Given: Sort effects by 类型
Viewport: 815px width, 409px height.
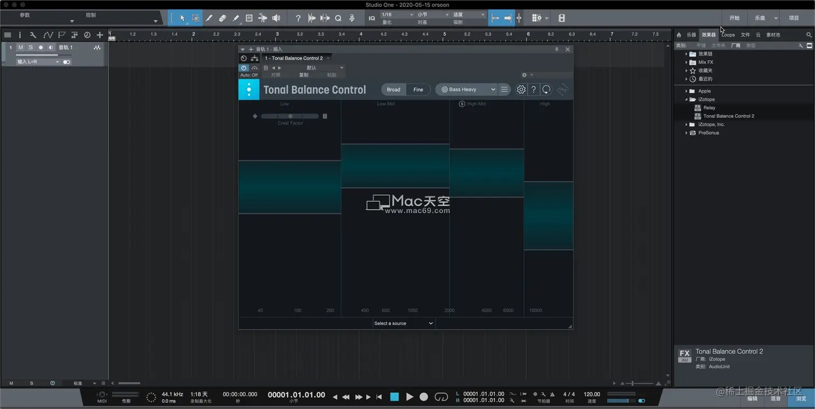Looking at the screenshot, I should pyautogui.click(x=750, y=45).
